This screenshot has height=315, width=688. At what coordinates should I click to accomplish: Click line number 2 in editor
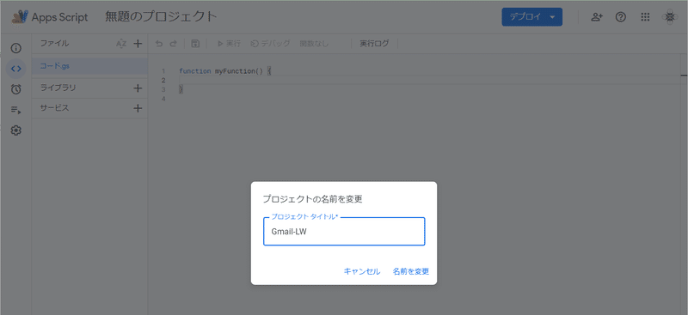point(163,80)
